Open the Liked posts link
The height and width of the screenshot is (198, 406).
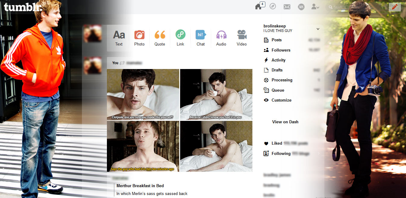[289, 143]
